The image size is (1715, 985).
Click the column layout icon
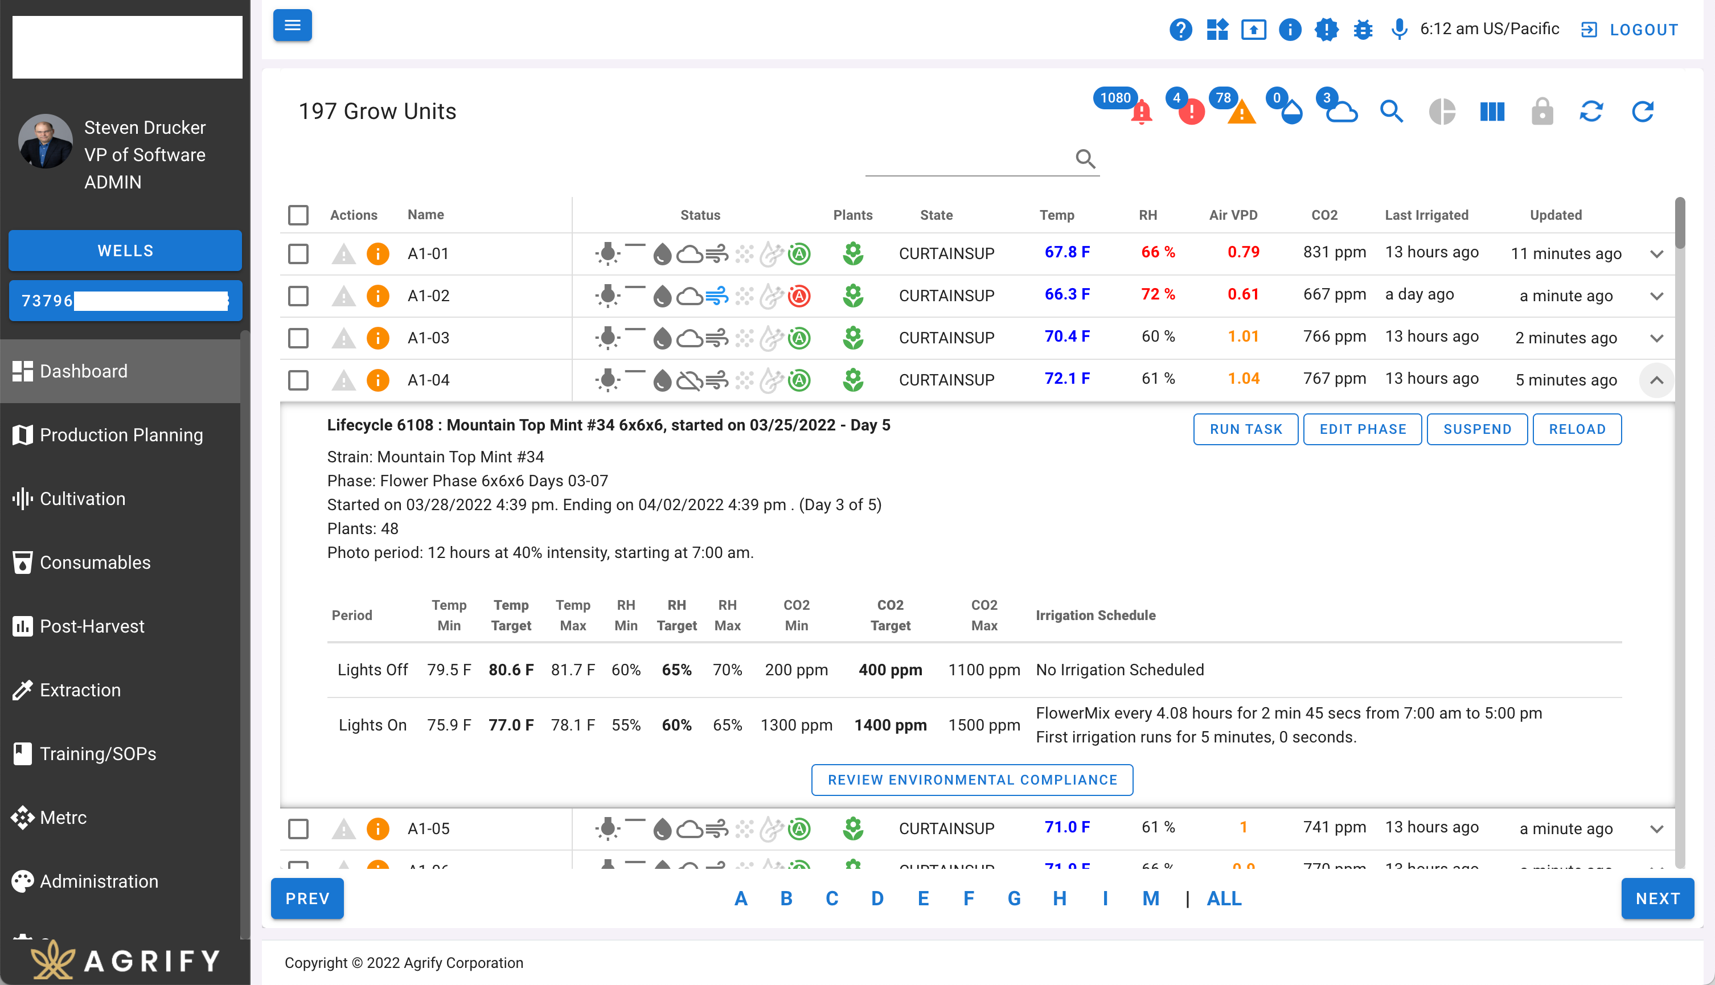pos(1492,112)
